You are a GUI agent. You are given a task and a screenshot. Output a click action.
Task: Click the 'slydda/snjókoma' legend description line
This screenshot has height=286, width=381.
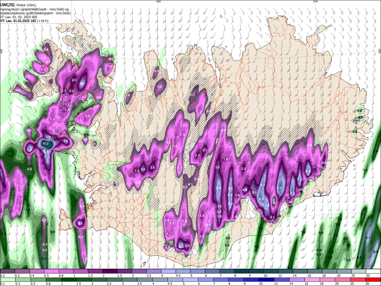pos(35,13)
